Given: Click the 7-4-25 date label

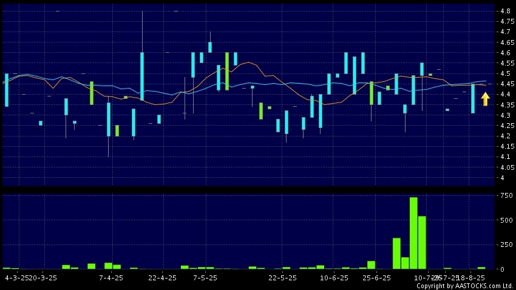Looking at the screenshot, I should pyautogui.click(x=111, y=278).
